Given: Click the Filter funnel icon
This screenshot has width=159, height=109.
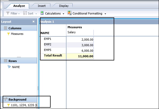Looking at the screenshot, I should coord(8,13).
